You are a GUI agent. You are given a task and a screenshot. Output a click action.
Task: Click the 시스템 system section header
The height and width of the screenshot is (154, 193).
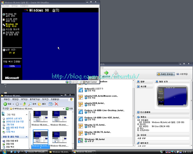(x=144, y=87)
